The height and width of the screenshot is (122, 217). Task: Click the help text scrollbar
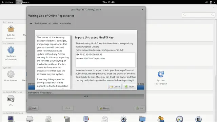point(71,56)
